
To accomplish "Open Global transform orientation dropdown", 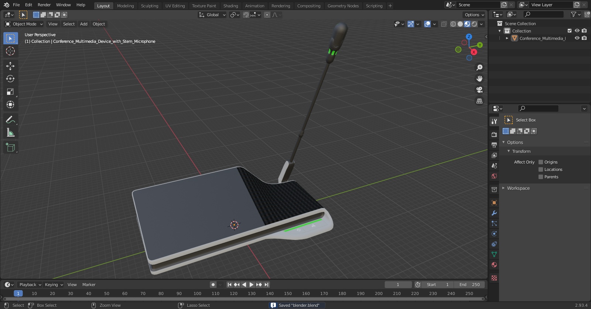I will coord(212,15).
